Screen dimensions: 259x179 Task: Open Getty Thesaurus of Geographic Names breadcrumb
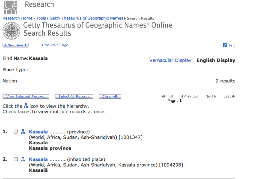[86, 18]
